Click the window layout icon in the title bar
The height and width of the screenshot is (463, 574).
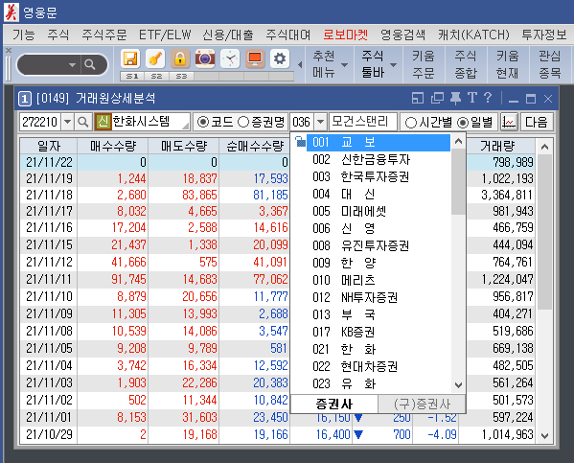pos(418,98)
